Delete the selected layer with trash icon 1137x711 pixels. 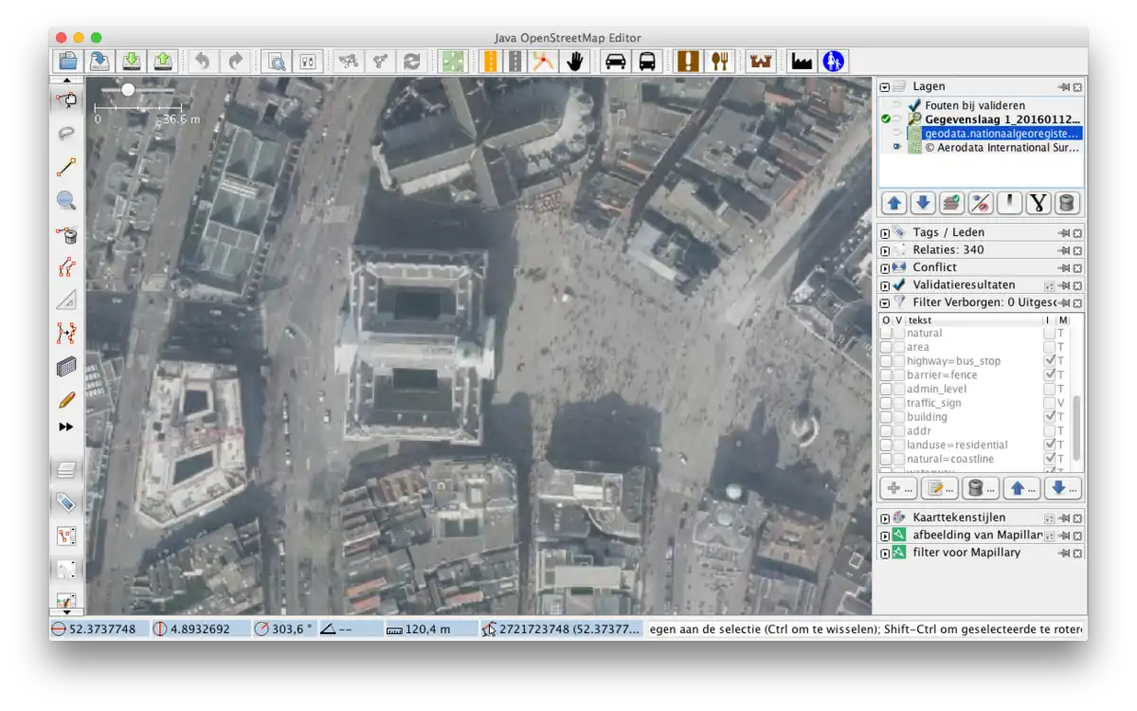1067,203
